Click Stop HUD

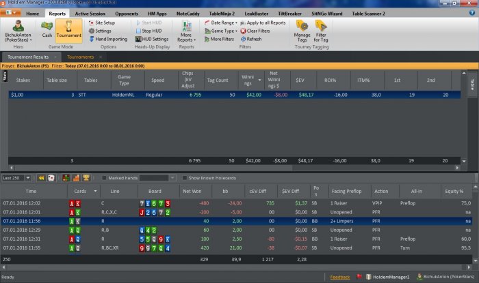tap(148, 31)
